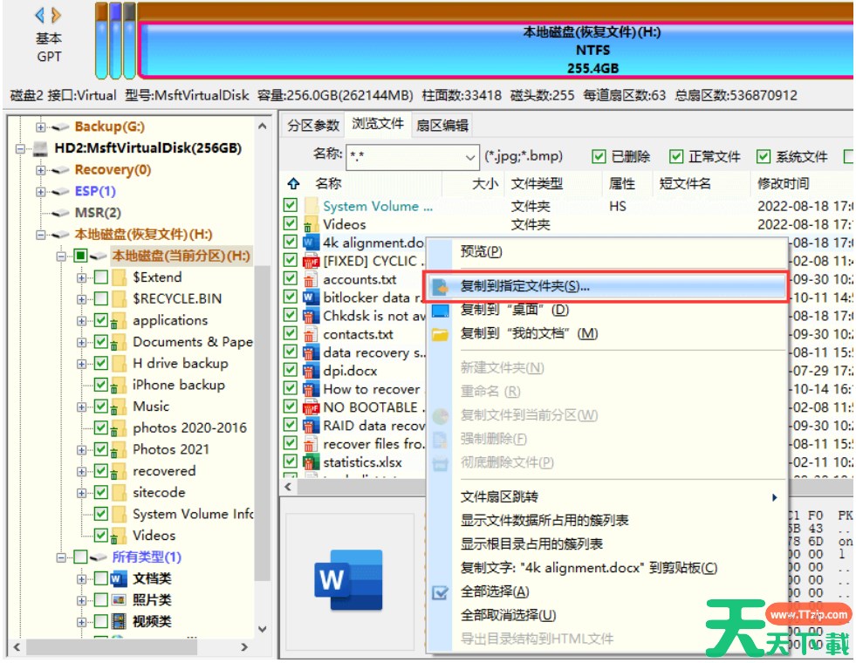The height and width of the screenshot is (663, 856).
Task: Click the H: NTFS 255.4GB partition bar
Action: (x=495, y=51)
